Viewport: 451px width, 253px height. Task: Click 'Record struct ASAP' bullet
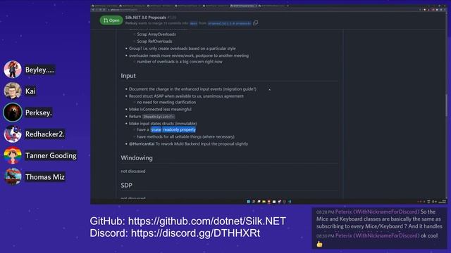coord(186,96)
